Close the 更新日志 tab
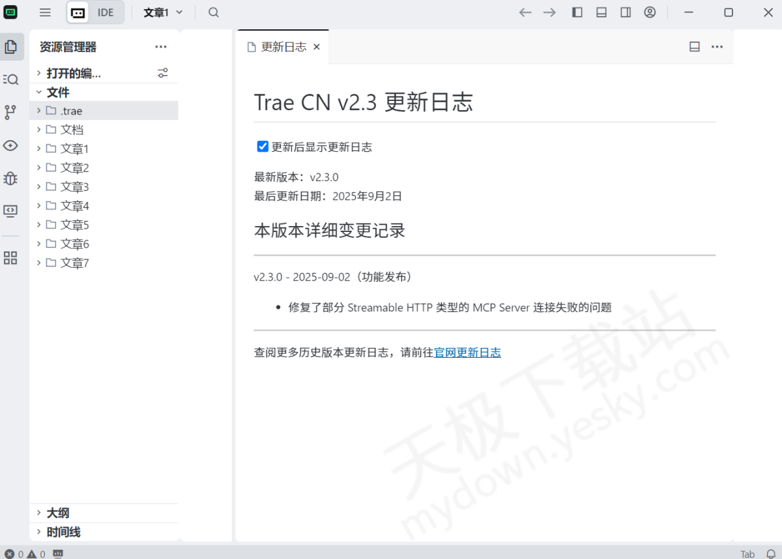 coord(317,47)
